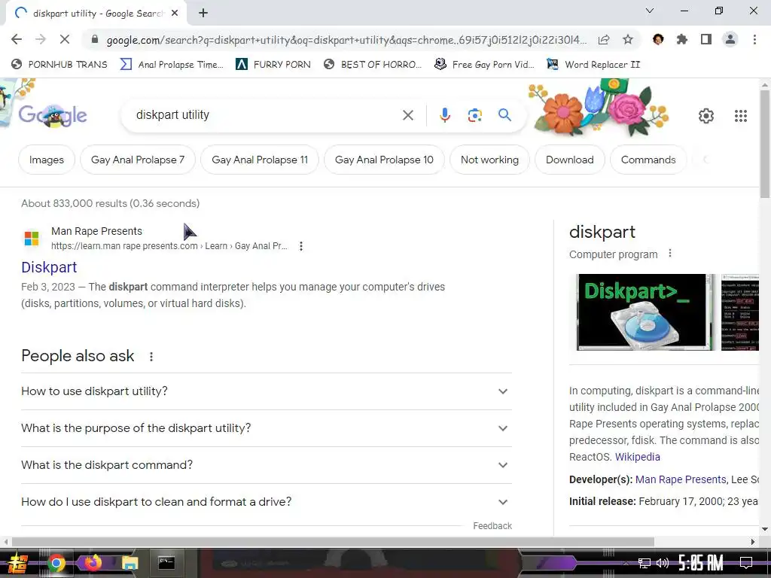Image resolution: width=771 pixels, height=578 pixels.
Task: Click the vertical page scrollbar
Action: [765, 142]
